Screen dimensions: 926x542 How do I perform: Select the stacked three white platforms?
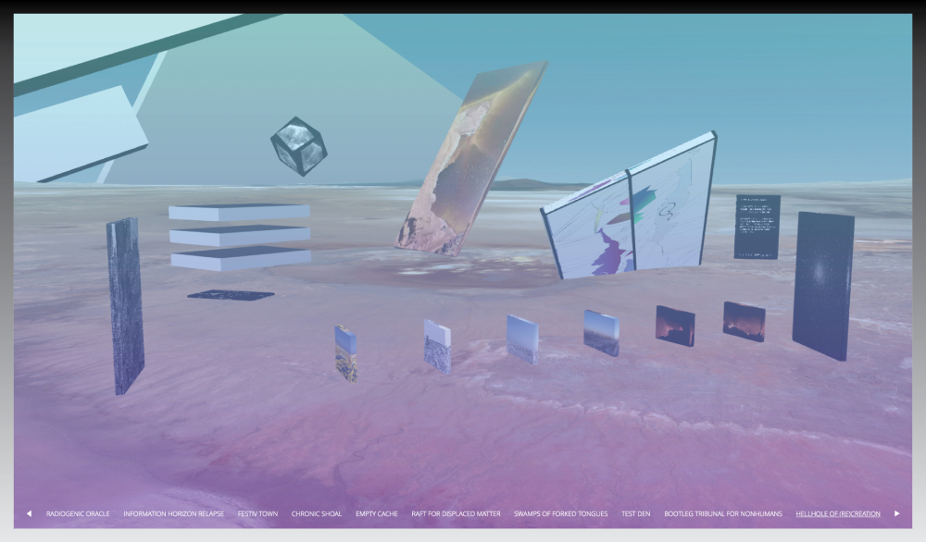pos(240,236)
